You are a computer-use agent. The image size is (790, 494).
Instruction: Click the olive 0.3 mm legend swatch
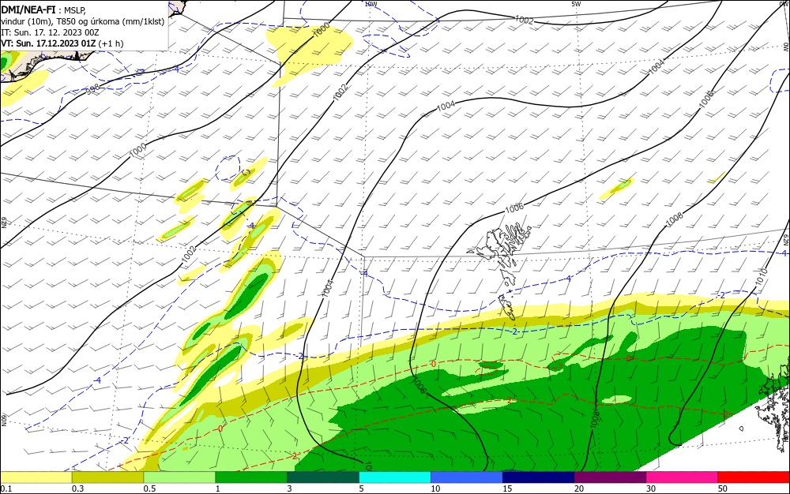click(107, 477)
